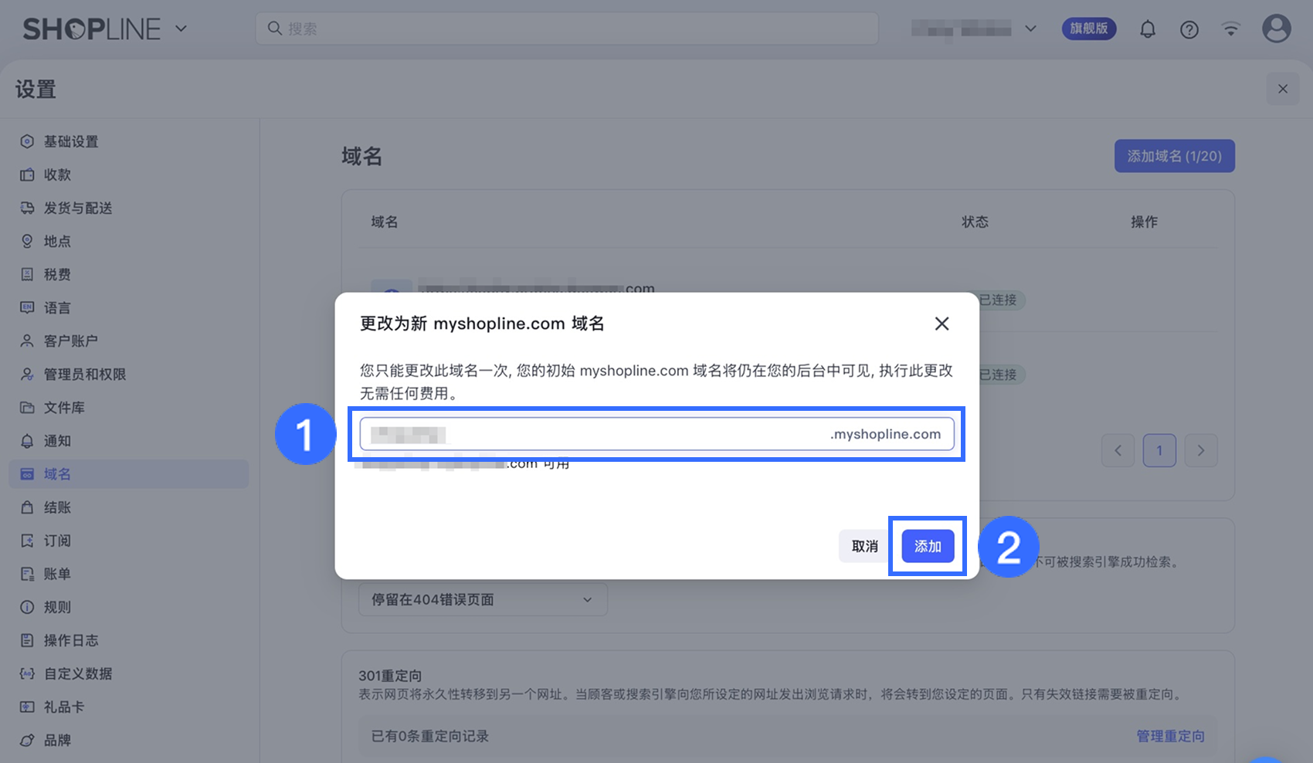The image size is (1313, 763).
Task: Open 发货与配送 shipping settings
Action: click(78, 208)
